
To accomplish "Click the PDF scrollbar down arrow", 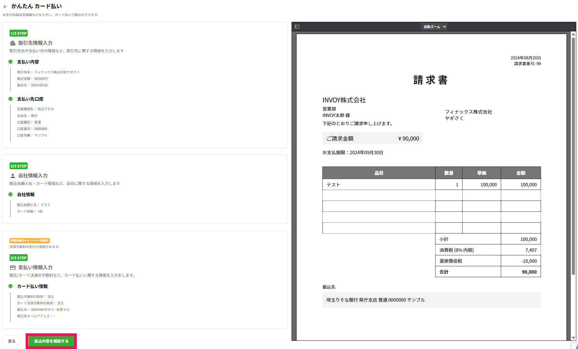I will 573,338.
